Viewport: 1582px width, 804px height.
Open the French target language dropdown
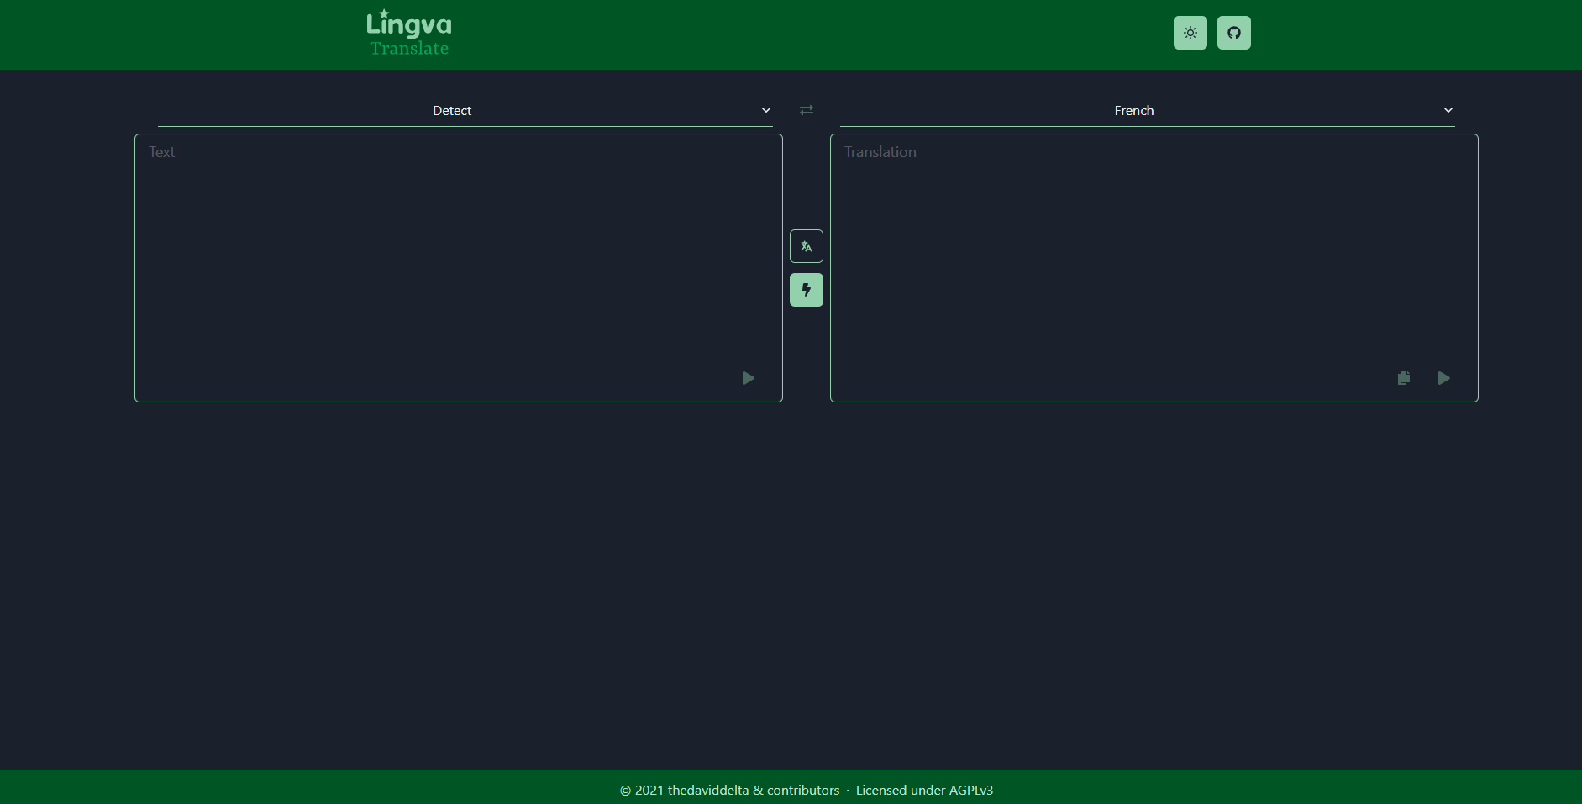[x=1133, y=111]
